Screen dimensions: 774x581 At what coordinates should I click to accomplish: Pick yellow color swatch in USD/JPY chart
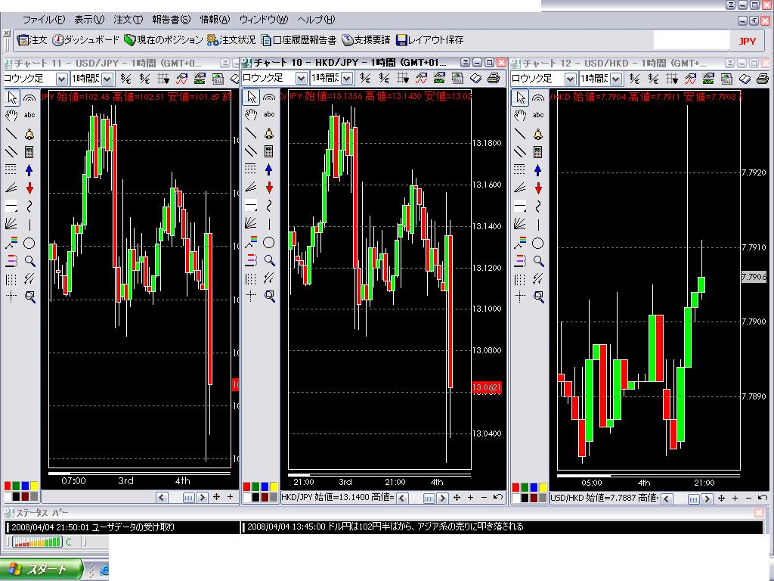(x=34, y=486)
